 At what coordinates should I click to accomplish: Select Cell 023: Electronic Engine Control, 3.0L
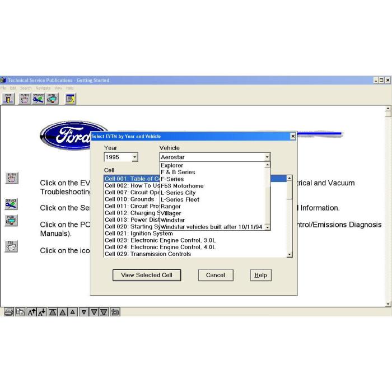tap(195, 240)
